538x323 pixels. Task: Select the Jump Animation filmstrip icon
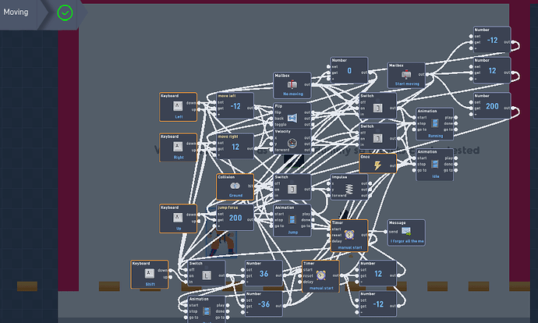(292, 220)
